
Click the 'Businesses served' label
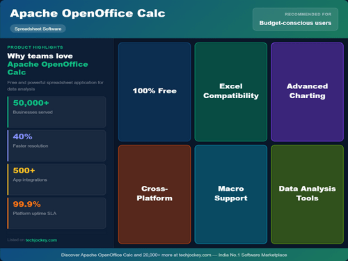tap(33, 112)
